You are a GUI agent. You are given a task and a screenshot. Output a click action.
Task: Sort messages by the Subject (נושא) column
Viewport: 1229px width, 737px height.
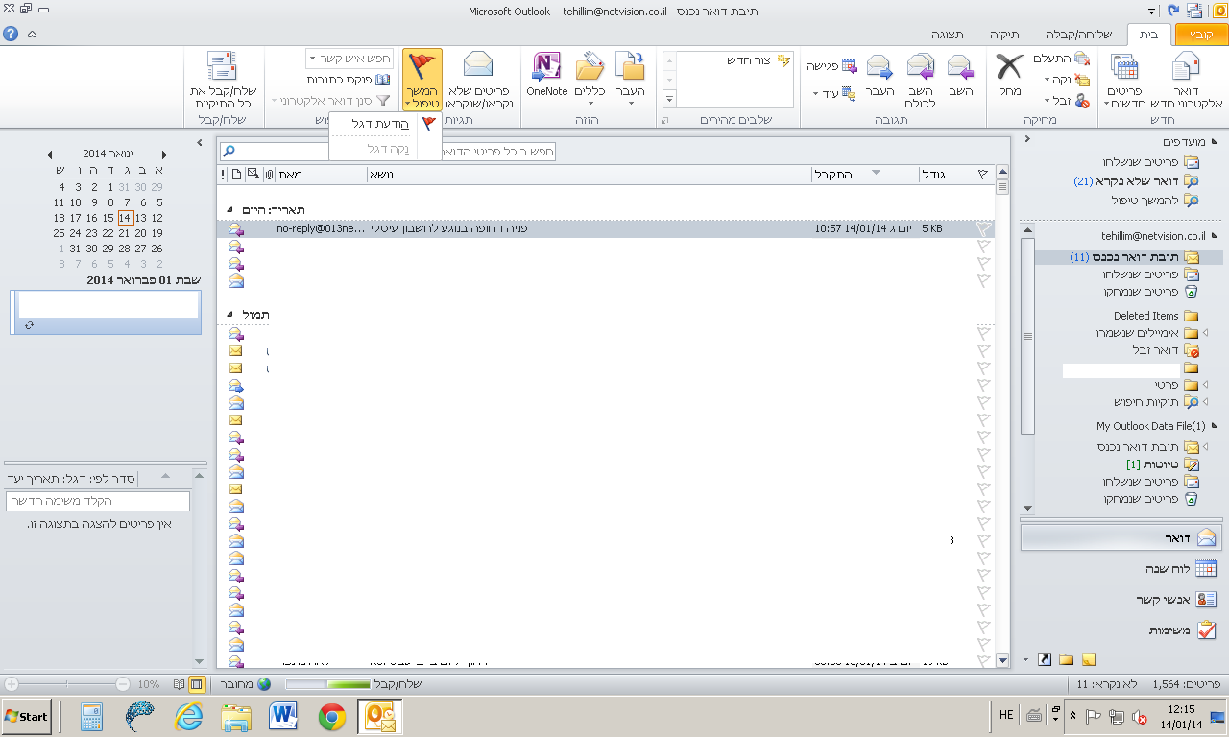tap(589, 175)
